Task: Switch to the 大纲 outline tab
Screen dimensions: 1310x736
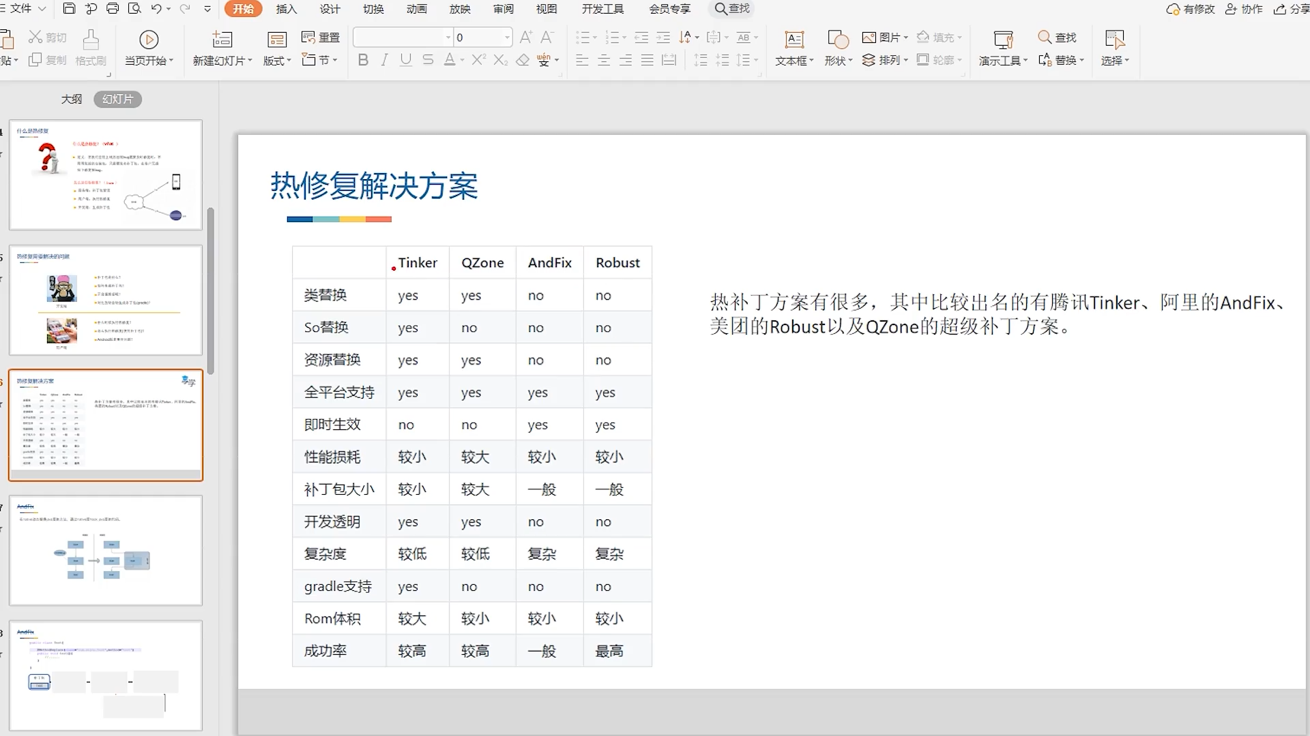Action: tap(72, 99)
